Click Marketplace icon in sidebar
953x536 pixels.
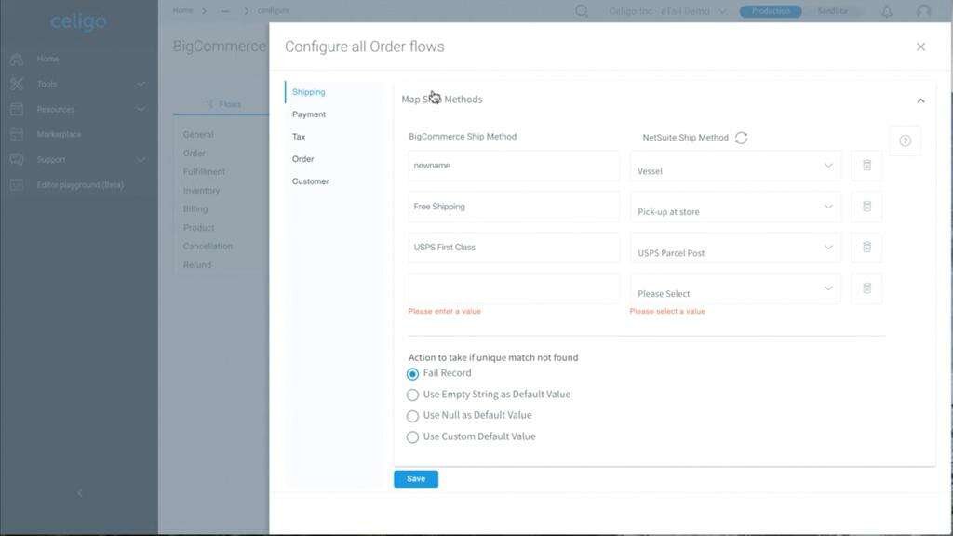[17, 134]
